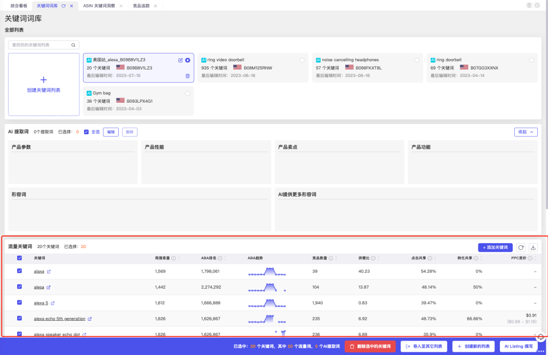
Task: Select the noise cancelling headphones list radio
Action: click(416, 60)
